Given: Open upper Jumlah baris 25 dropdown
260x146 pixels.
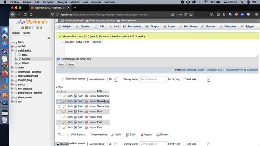Looking at the screenshot, I should [112, 79].
